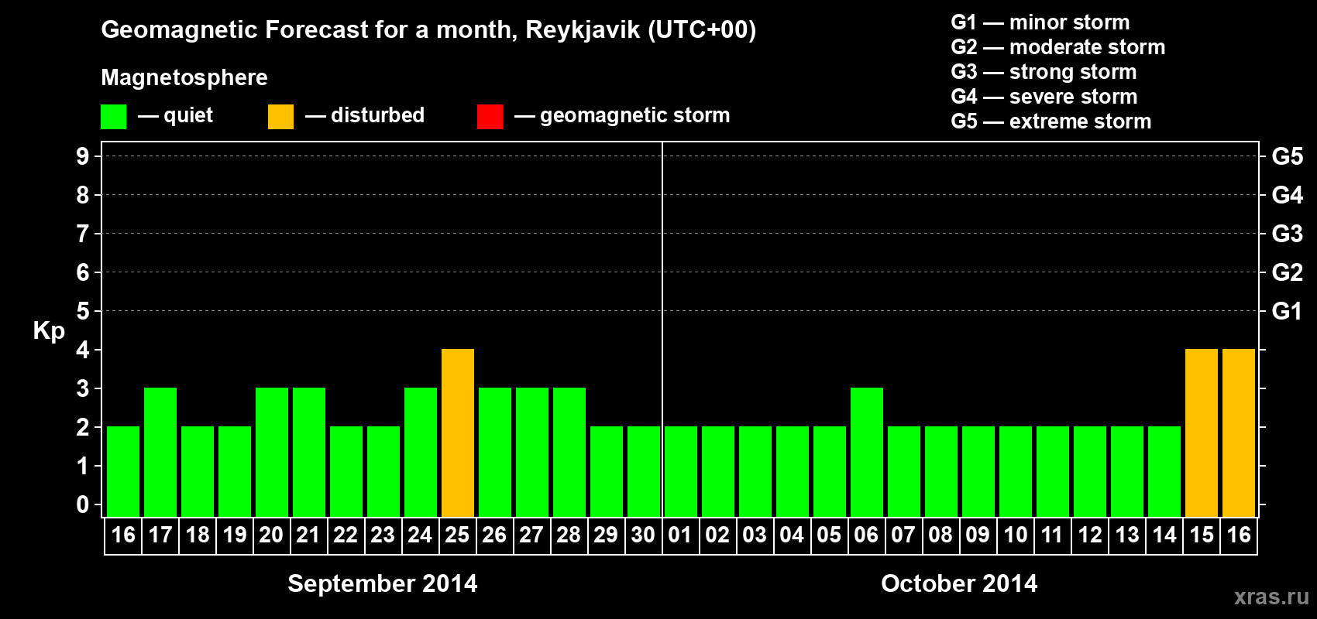This screenshot has width=1317, height=619.
Task: Click the 'September 2014' month label
Action: [x=383, y=583]
